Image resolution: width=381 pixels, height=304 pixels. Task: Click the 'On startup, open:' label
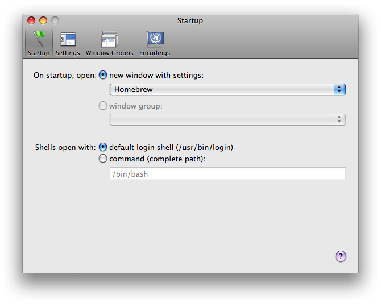[65, 75]
